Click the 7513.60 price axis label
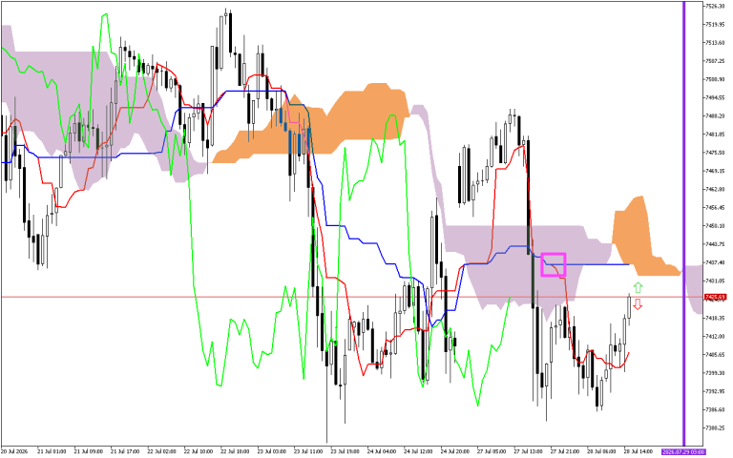Screen dimensions: 733x458 (715, 43)
